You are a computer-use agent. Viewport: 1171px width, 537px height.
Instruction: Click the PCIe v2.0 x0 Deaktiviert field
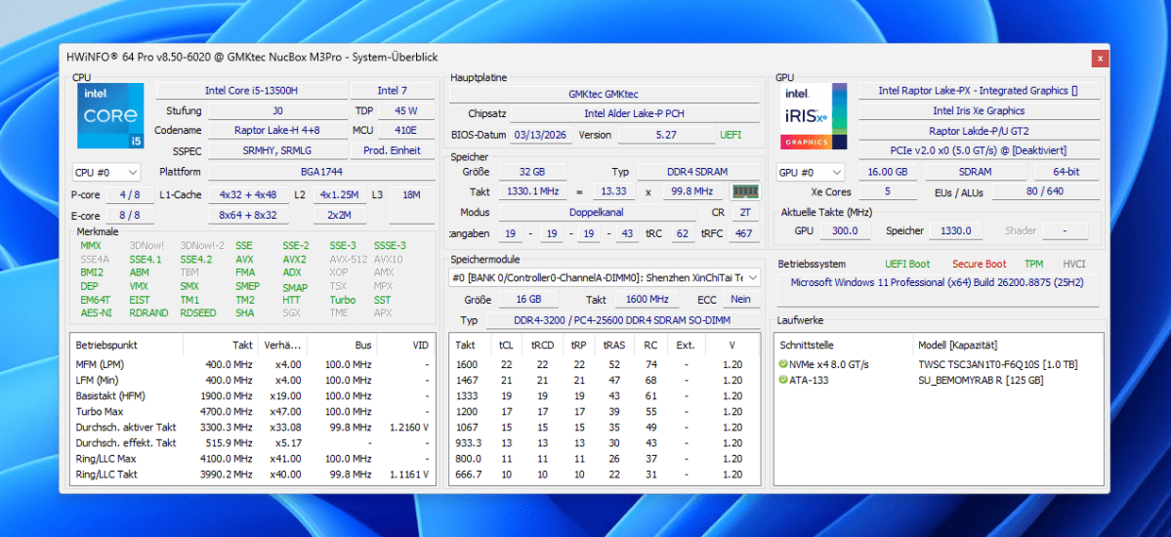pyautogui.click(x=979, y=151)
